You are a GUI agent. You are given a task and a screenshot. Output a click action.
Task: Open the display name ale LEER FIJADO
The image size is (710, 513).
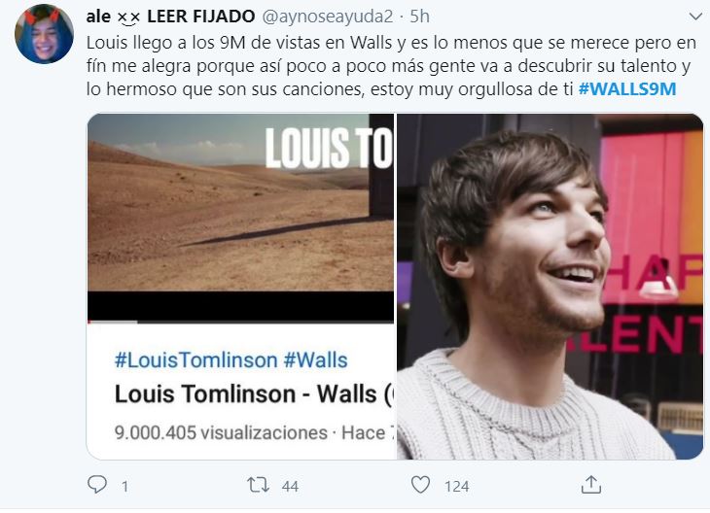click(x=170, y=17)
